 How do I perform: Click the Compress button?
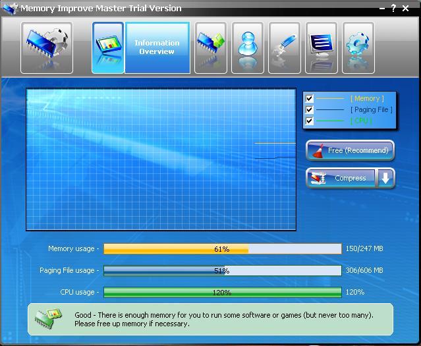[341, 178]
